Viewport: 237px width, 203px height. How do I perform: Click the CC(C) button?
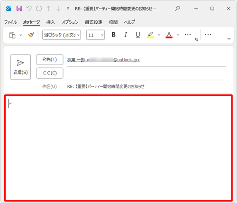click(50, 73)
